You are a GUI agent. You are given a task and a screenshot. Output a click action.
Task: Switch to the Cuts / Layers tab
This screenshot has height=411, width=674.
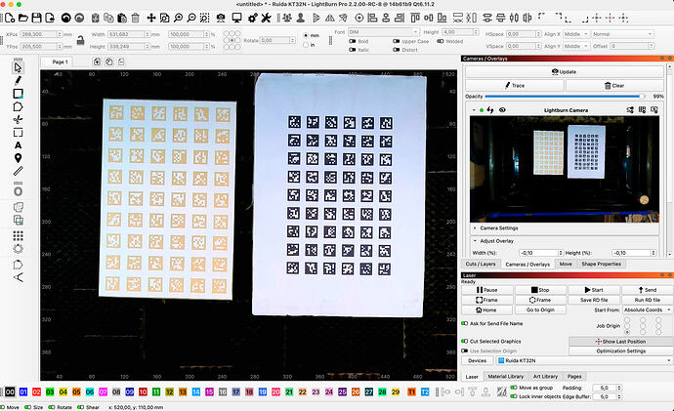481,265
